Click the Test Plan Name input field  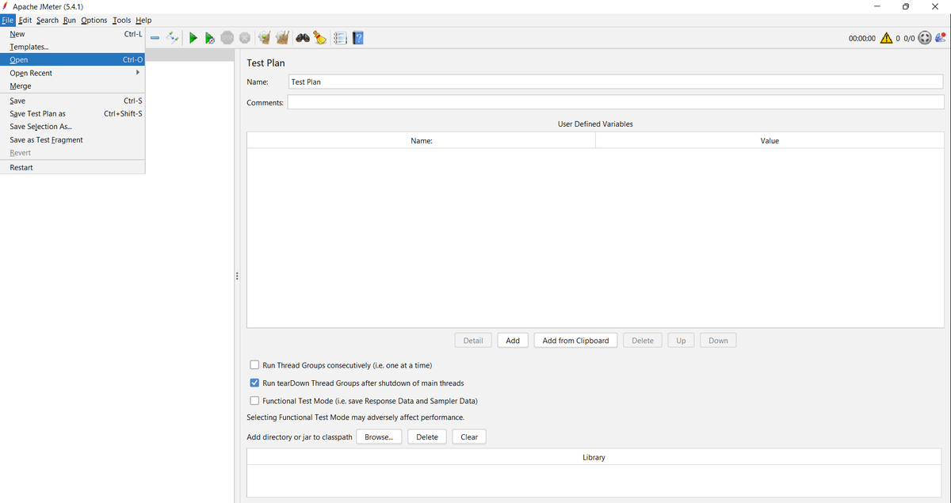(616, 82)
